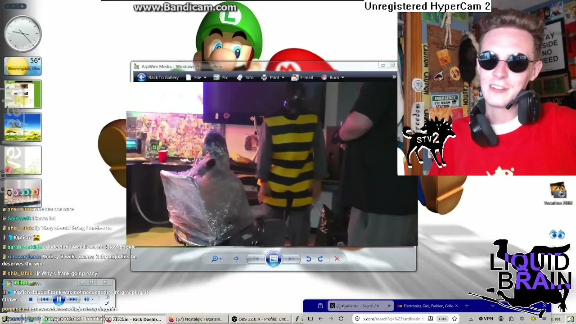Start the Photo Gallery slide show
The image size is (576, 324).
274,259
